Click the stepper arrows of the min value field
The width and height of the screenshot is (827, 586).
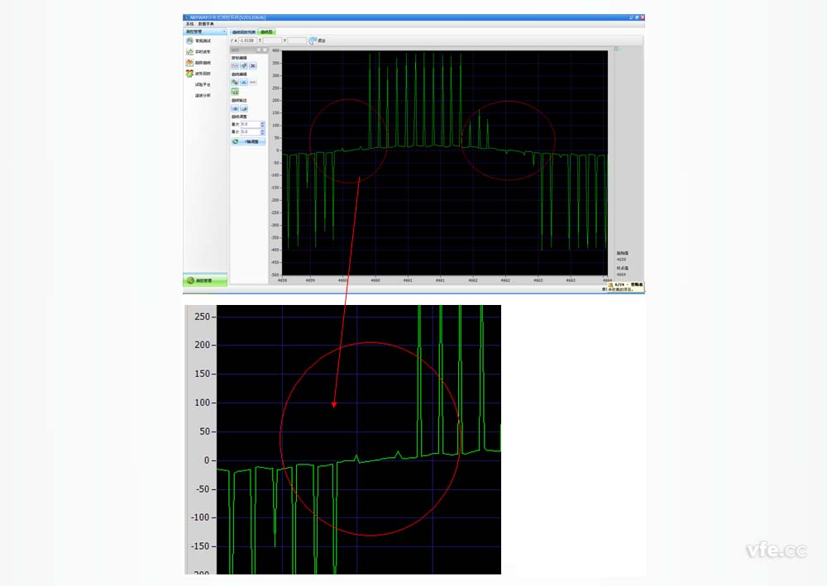click(262, 131)
